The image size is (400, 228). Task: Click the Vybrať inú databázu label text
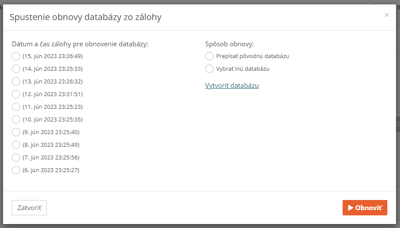[x=242, y=69]
